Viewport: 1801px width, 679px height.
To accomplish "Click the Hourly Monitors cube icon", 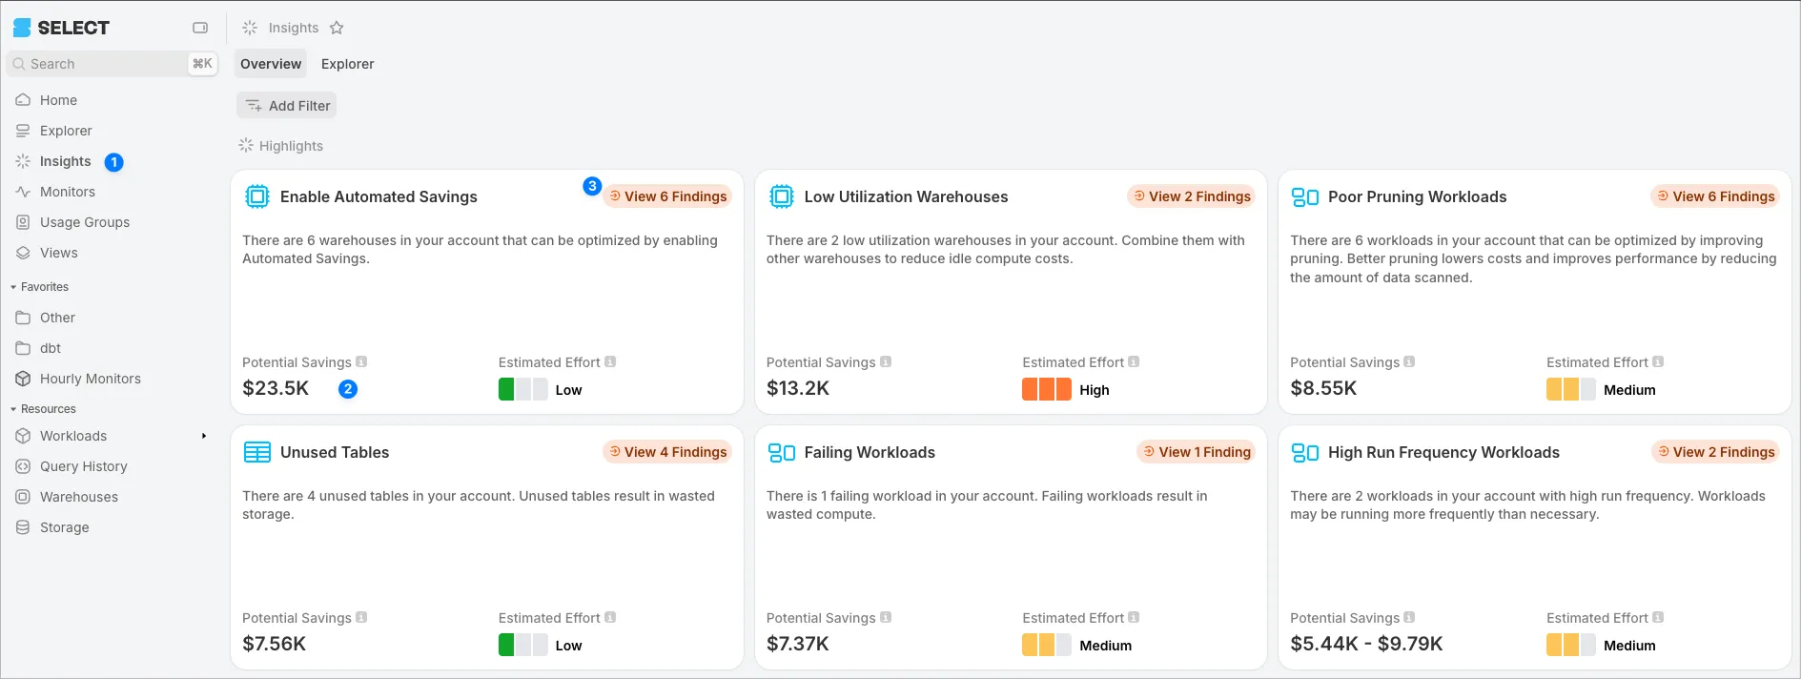I will [23, 379].
